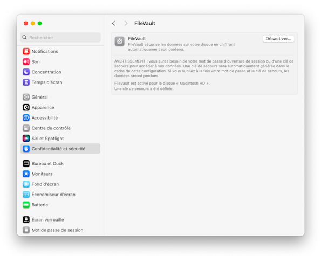Go back with the left chevron

click(x=114, y=23)
